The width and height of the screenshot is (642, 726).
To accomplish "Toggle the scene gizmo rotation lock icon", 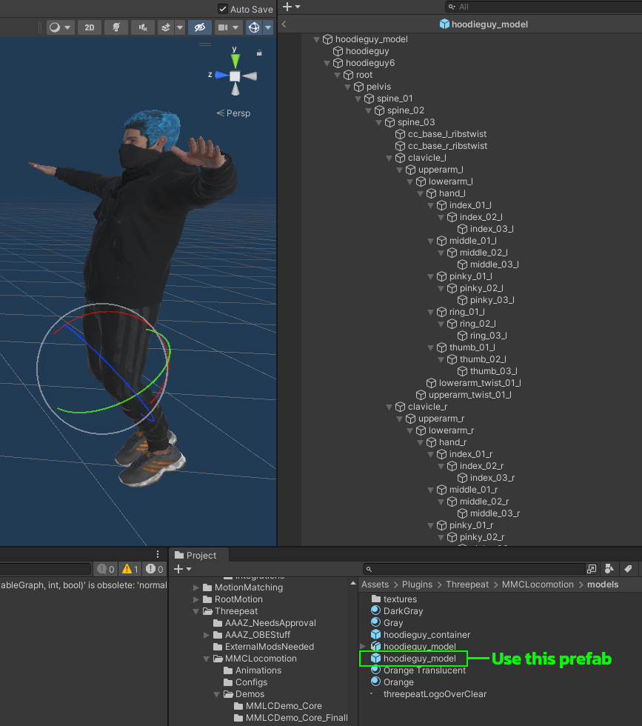I will pyautogui.click(x=259, y=53).
